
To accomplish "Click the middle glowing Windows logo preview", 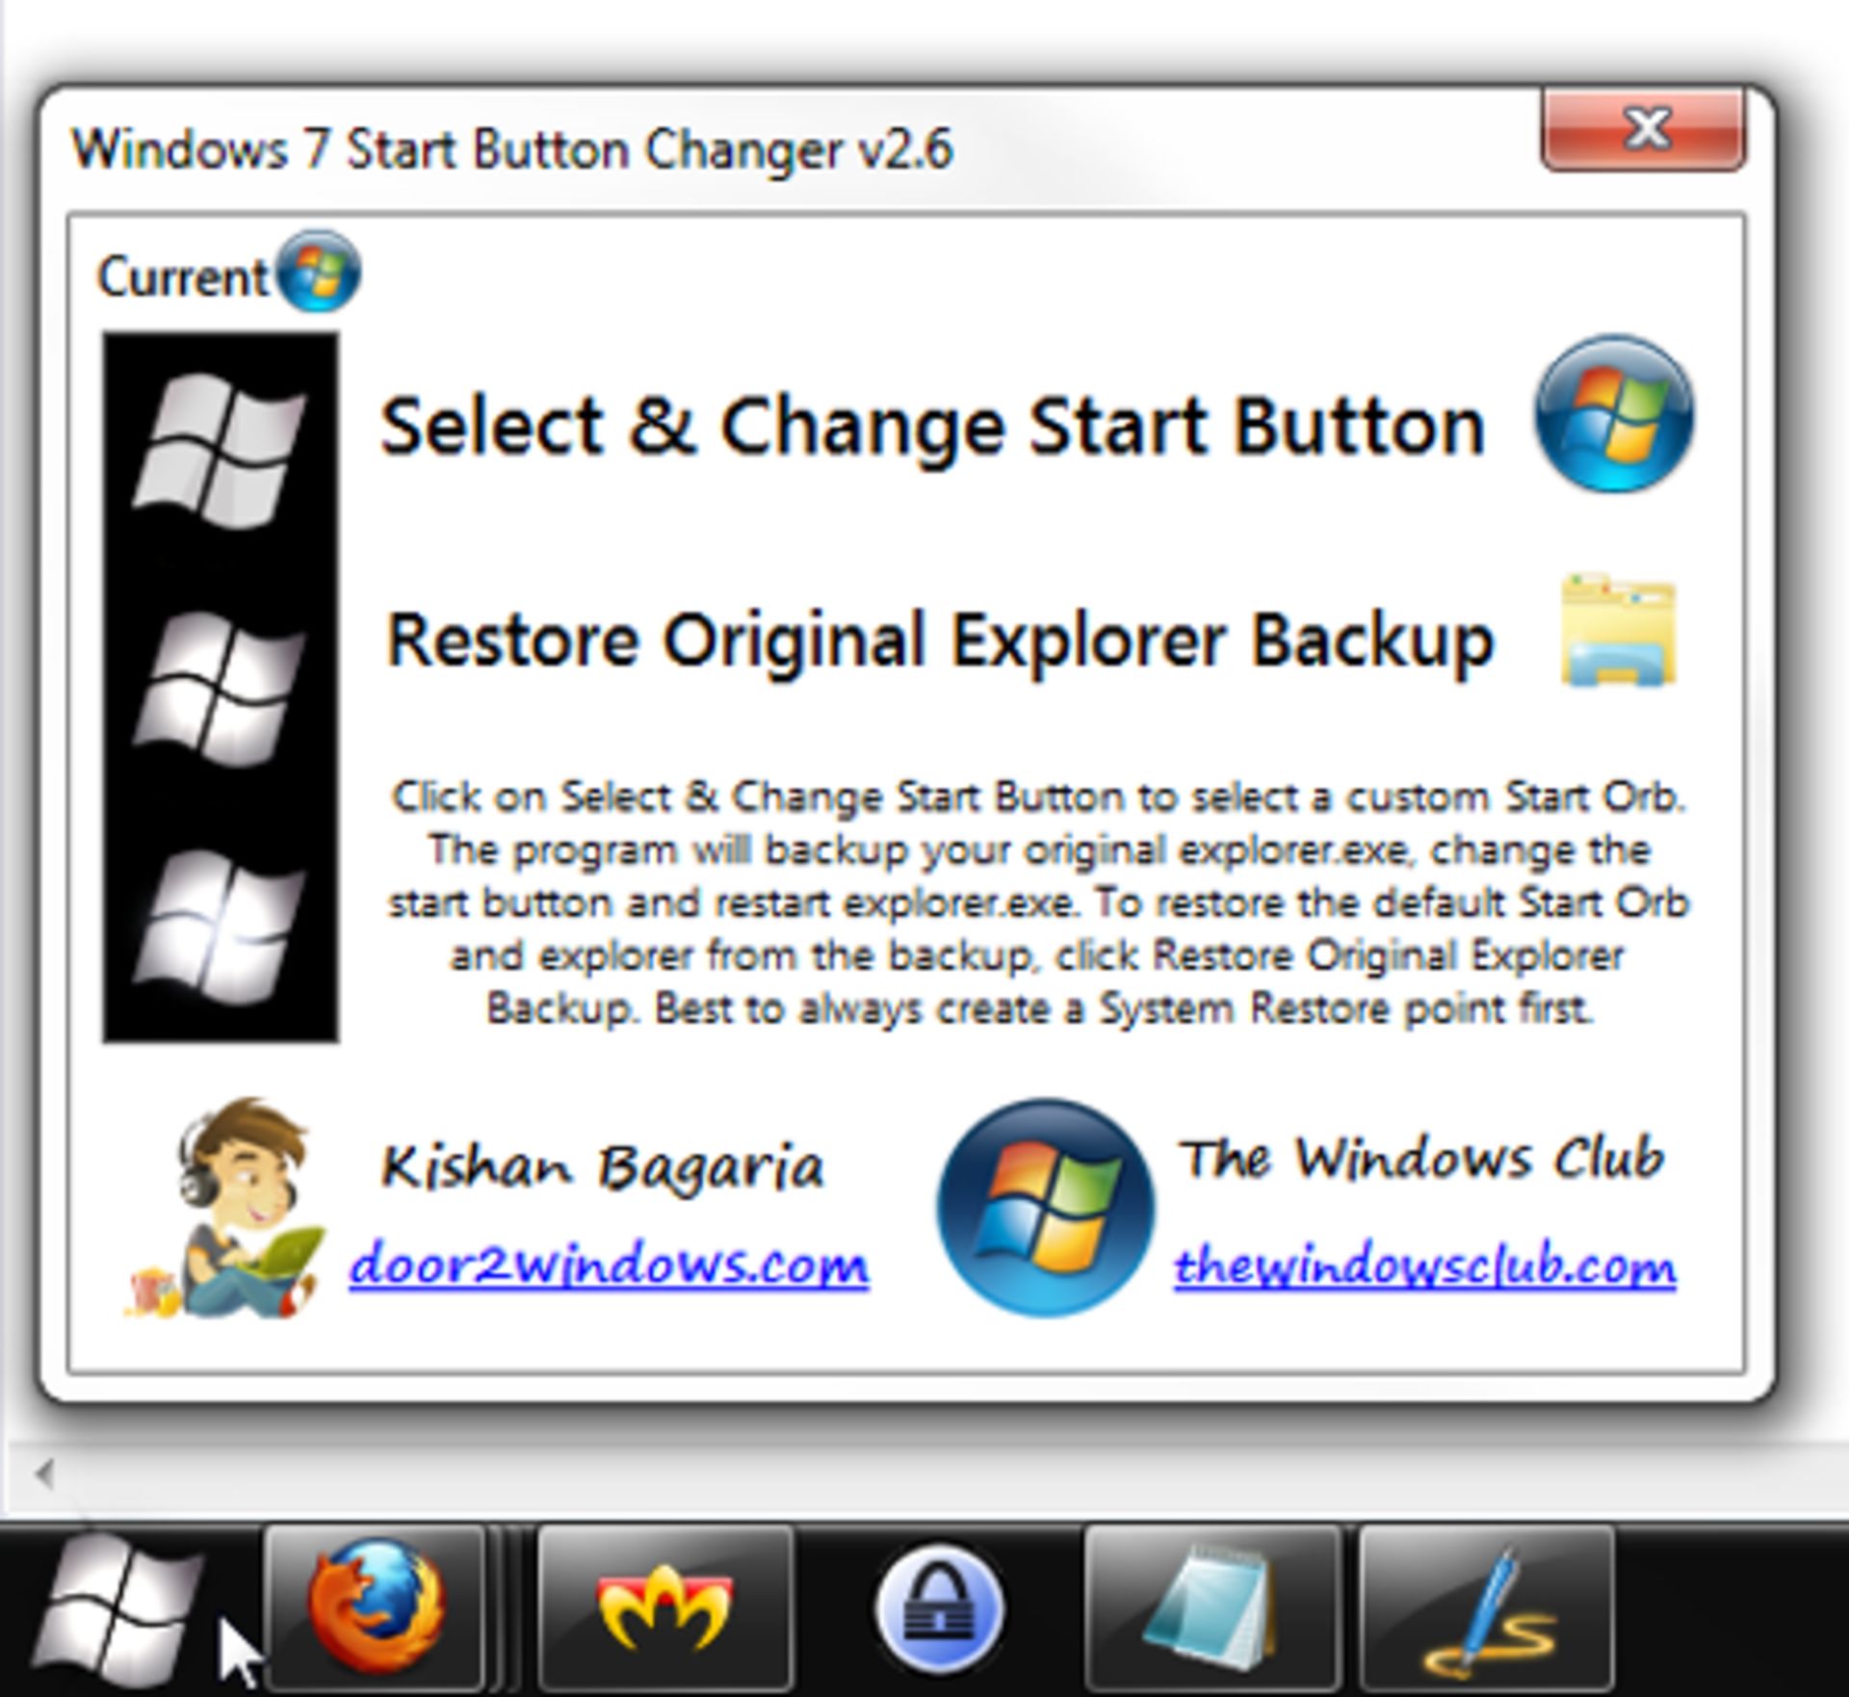I will pyautogui.click(x=221, y=689).
